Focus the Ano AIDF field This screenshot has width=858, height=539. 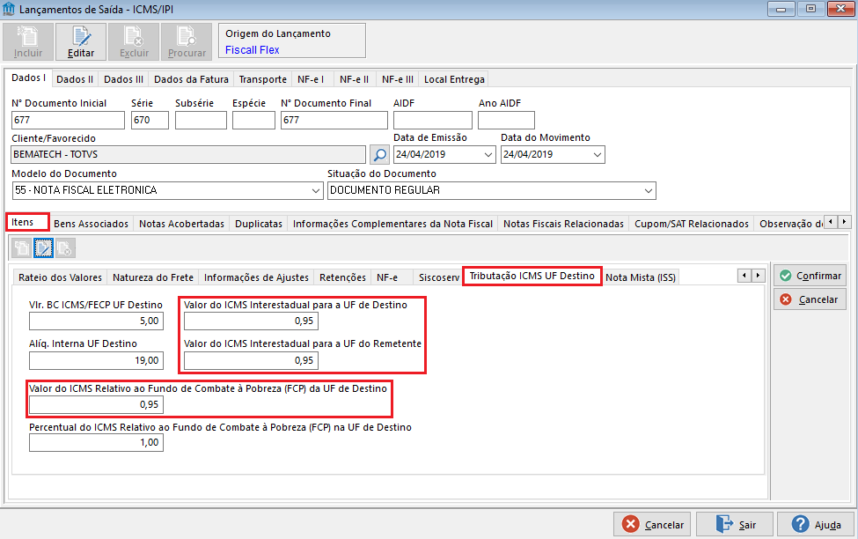click(506, 120)
